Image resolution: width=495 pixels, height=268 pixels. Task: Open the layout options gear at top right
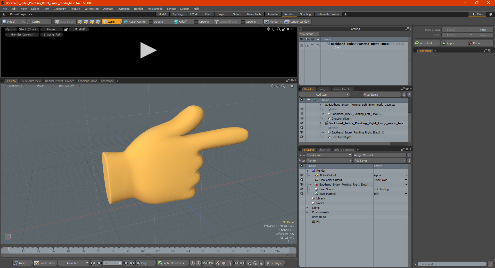tap(491, 14)
